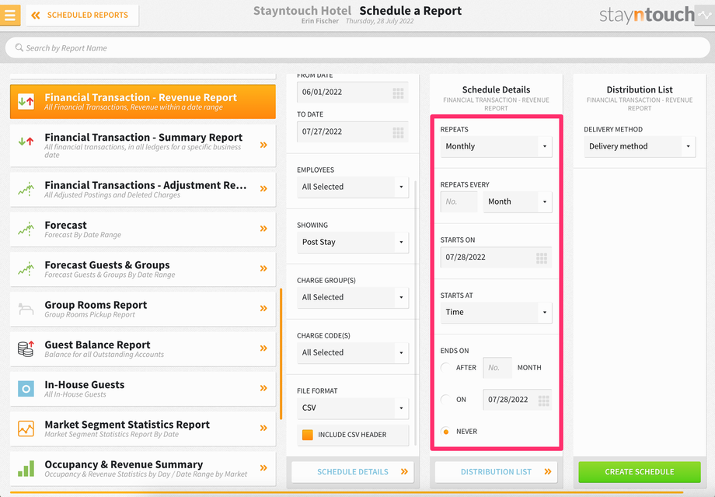Viewport: 715px width, 497px height.
Task: Open To Date calendar picker icon
Action: pyautogui.click(x=398, y=133)
